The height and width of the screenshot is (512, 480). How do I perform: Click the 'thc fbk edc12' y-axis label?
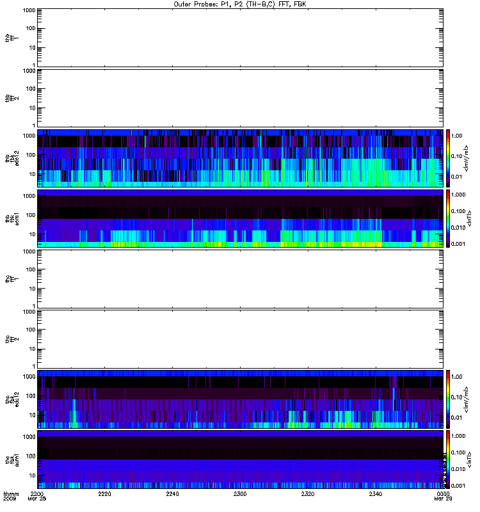(12, 399)
